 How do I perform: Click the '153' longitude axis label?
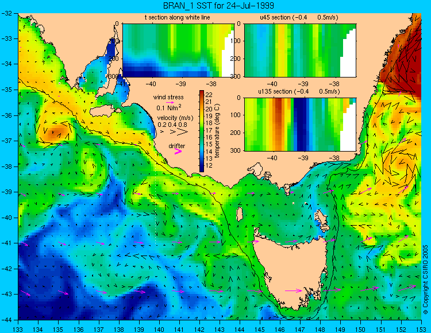421,329
